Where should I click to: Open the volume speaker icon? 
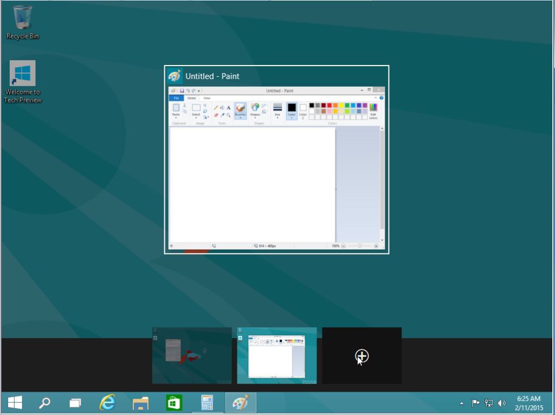[501, 403]
